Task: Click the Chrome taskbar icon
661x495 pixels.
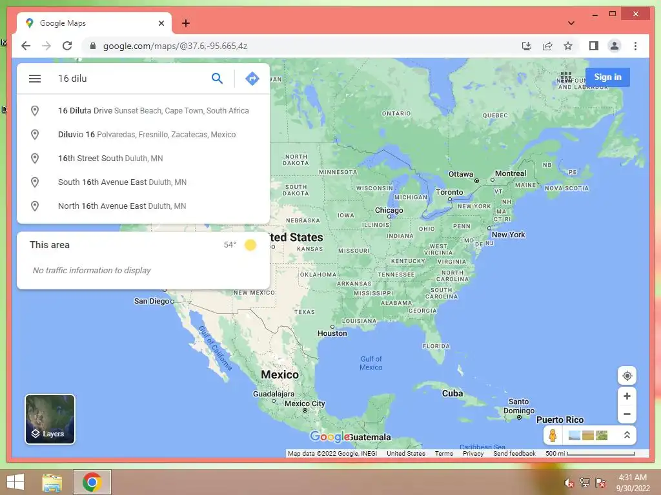Action: point(92,482)
